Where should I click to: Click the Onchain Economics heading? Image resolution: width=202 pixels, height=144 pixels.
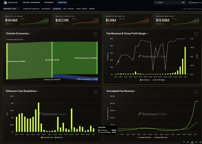click(x=17, y=33)
